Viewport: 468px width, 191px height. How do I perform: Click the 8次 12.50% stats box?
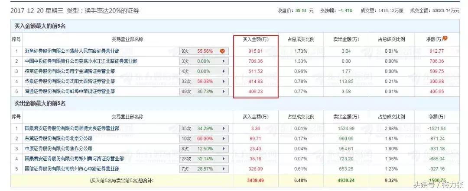coord(204,149)
